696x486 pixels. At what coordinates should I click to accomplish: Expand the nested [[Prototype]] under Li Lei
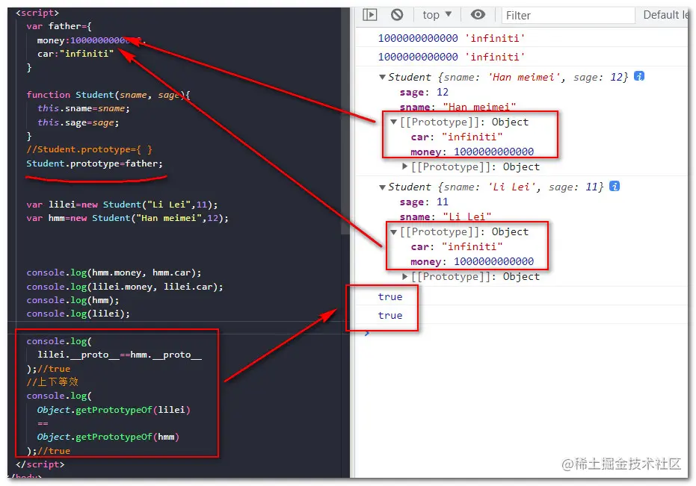pos(404,277)
